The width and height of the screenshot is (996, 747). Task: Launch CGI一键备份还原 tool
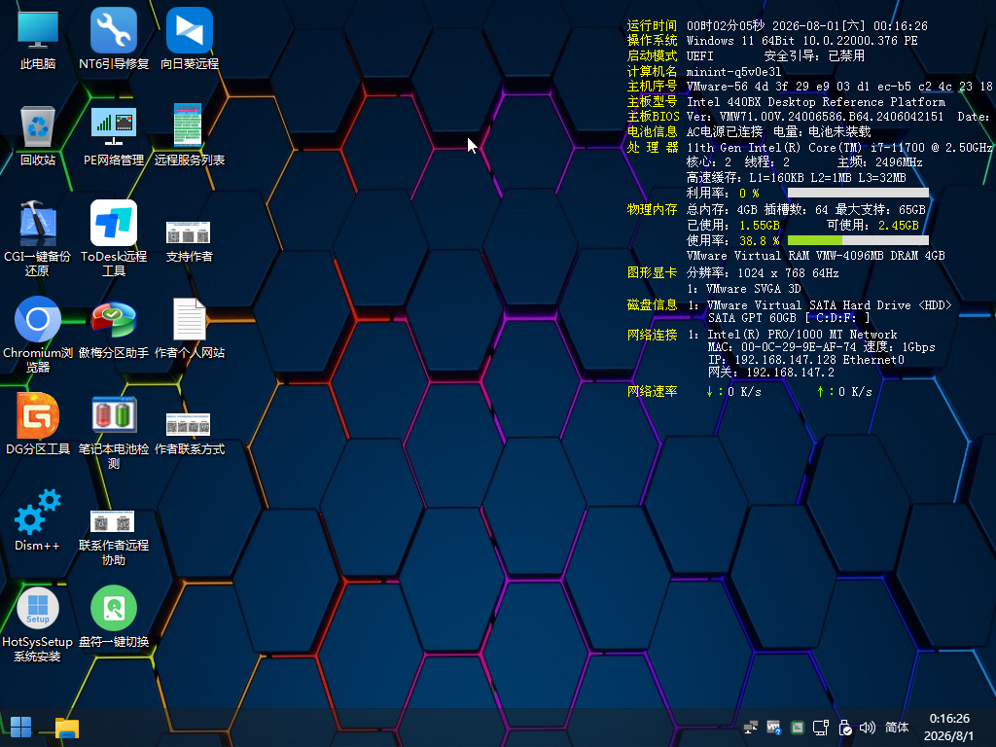(38, 238)
